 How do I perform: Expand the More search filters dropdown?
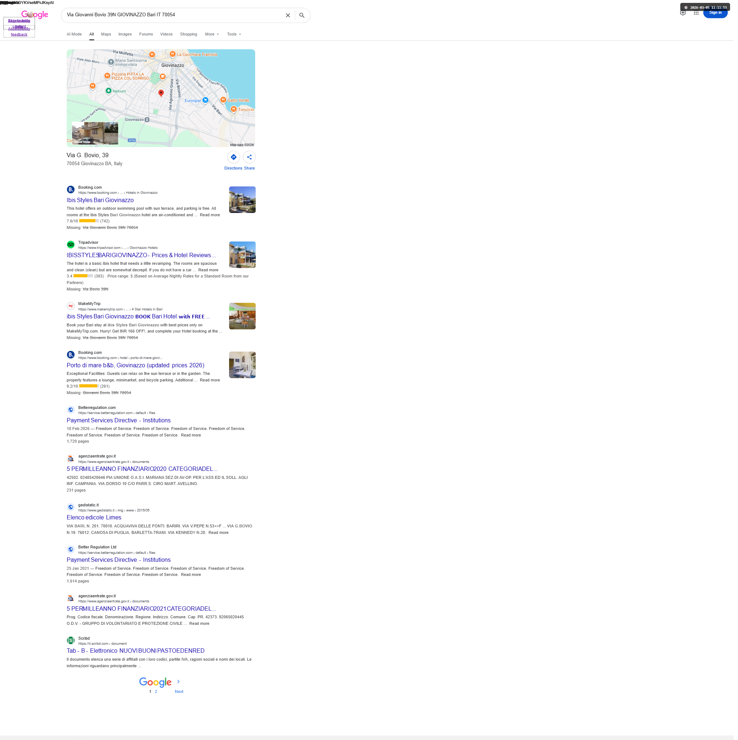coord(213,34)
